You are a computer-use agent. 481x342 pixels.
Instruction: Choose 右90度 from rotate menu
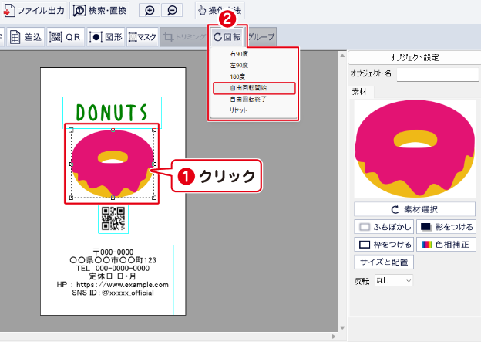point(240,55)
